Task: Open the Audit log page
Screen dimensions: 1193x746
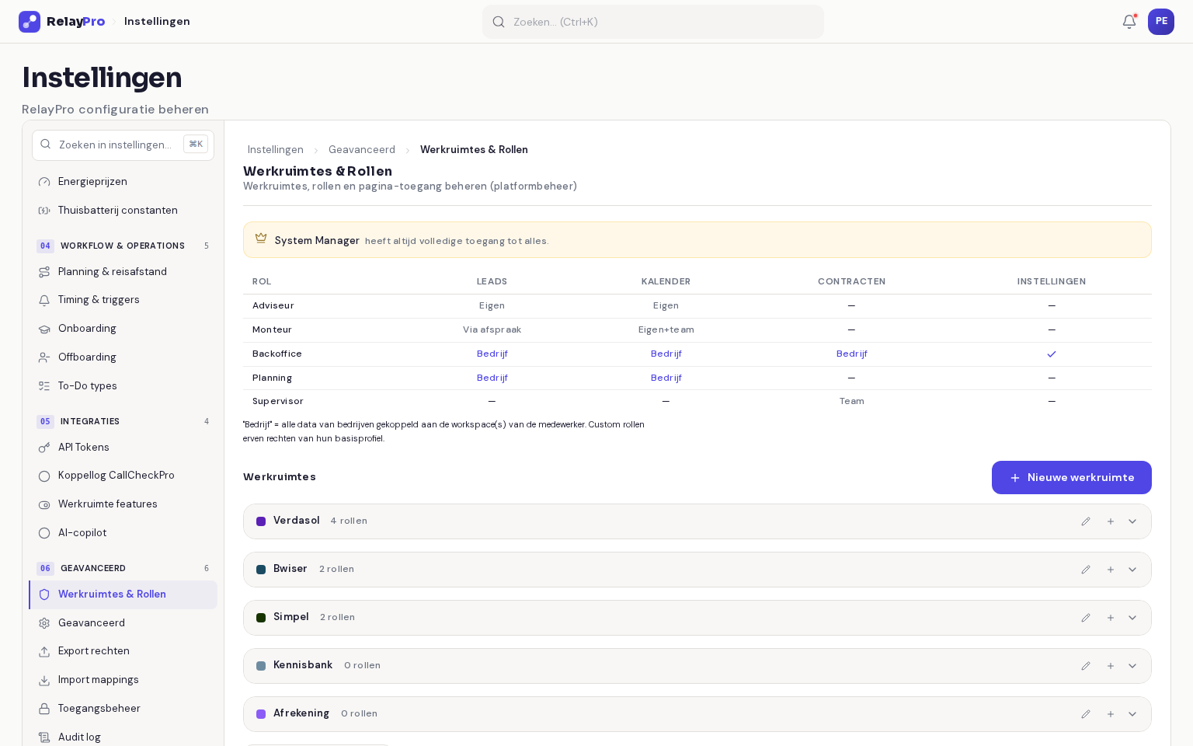Action: click(123, 737)
